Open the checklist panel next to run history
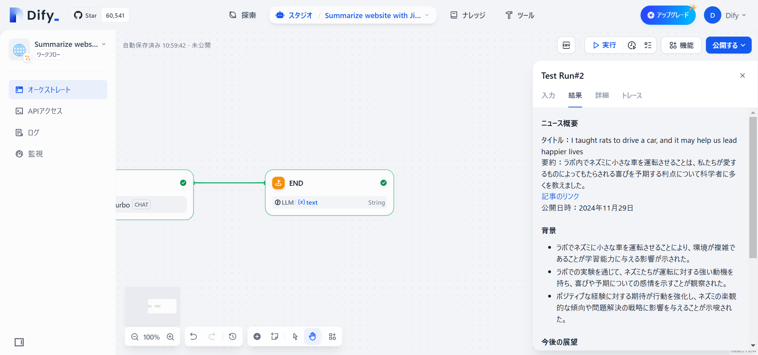Viewport: 758px width, 355px height. (648, 45)
